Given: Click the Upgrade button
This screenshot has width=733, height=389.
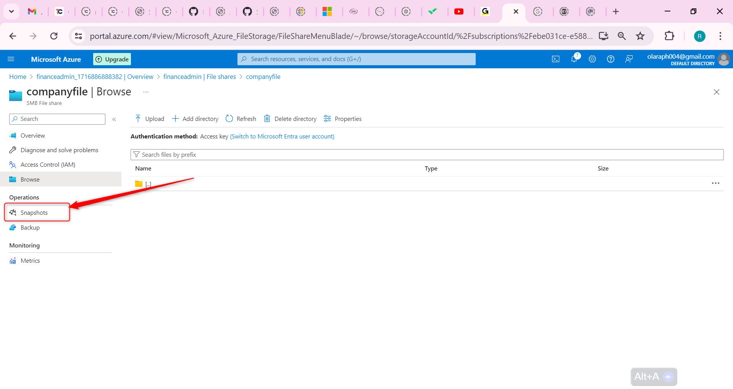Looking at the screenshot, I should click(112, 59).
